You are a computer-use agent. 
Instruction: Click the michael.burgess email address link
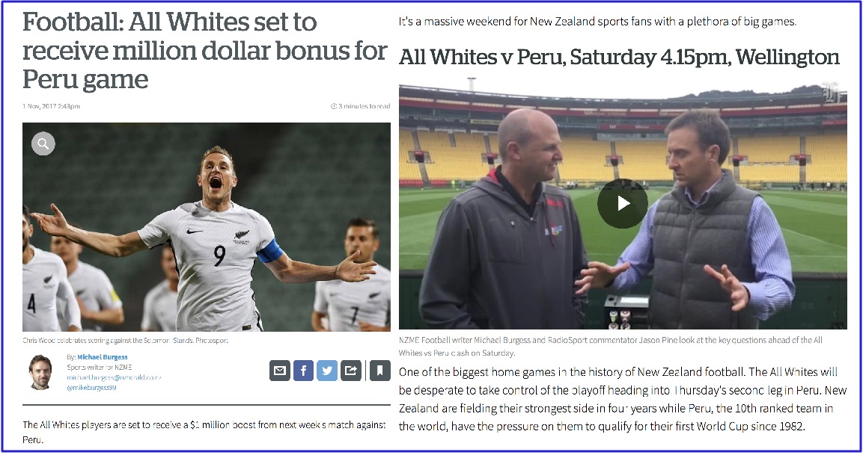[114, 377]
